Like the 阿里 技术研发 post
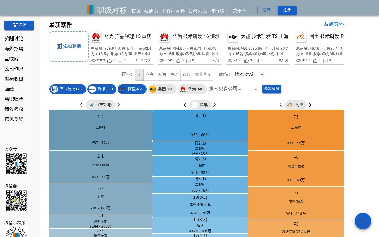 click(x=315, y=60)
